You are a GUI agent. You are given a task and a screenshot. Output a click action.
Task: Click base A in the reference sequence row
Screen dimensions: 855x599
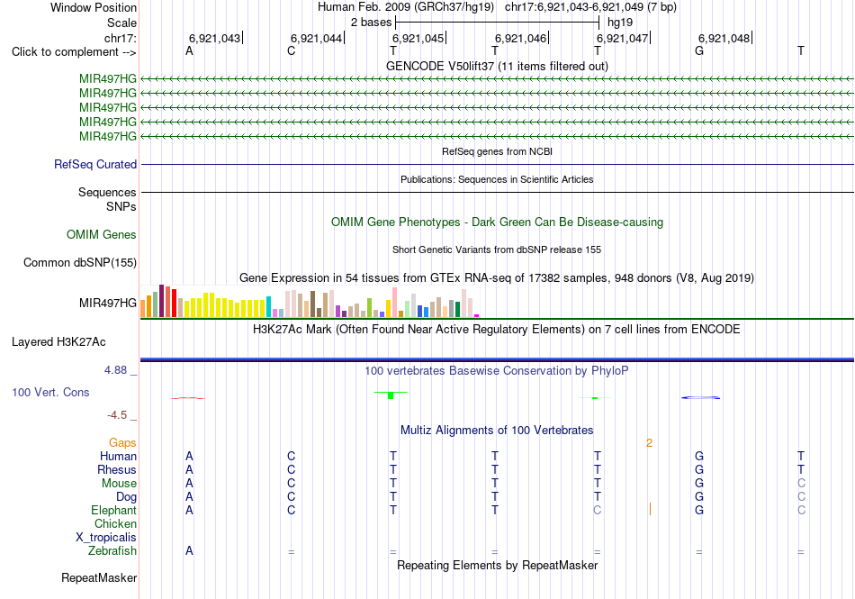(x=189, y=50)
